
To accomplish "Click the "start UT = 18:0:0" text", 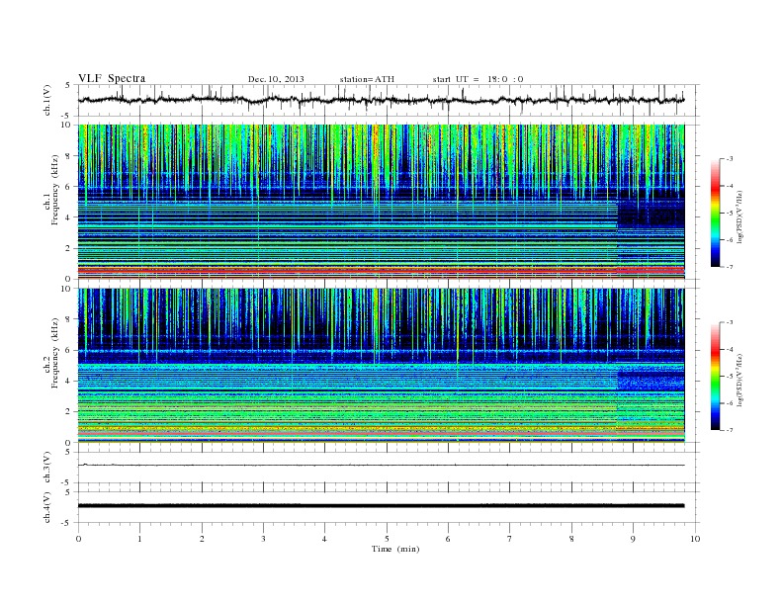I will (478, 79).
